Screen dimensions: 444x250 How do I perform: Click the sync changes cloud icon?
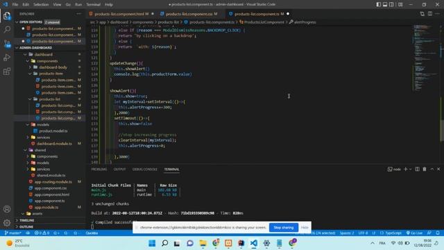coord(28,233)
